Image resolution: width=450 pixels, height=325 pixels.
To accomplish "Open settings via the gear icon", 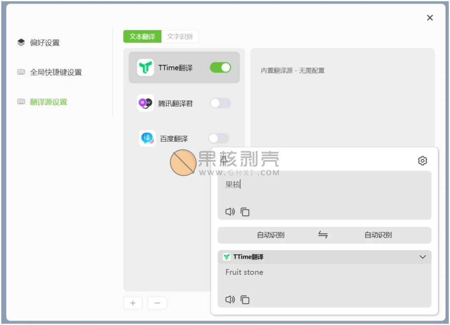I will tap(422, 161).
